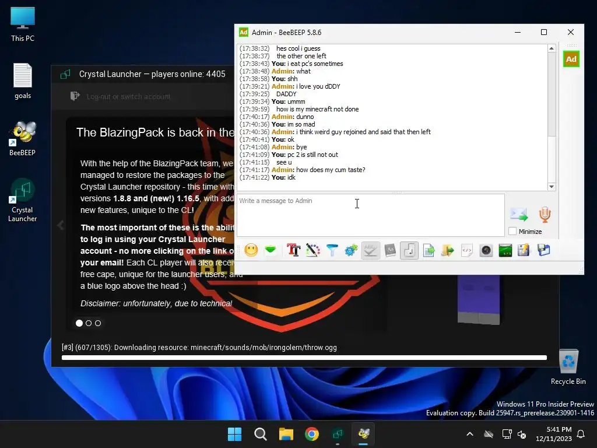This screenshot has height=448, width=597.
Task: Toggle the Return key send button
Action: [x=409, y=250]
